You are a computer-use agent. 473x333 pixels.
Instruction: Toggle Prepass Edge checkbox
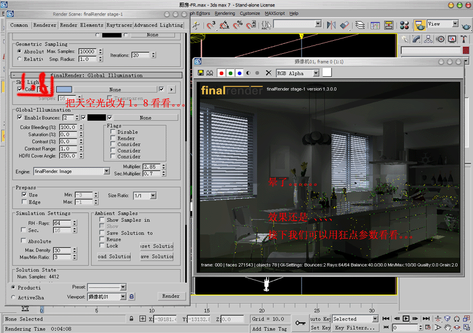click(x=24, y=202)
